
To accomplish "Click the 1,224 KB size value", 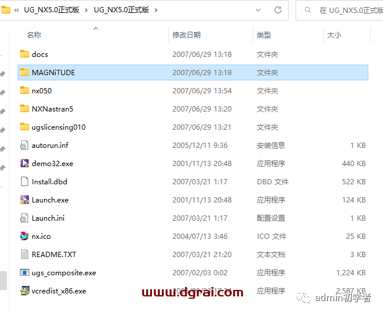I will tap(351, 273).
